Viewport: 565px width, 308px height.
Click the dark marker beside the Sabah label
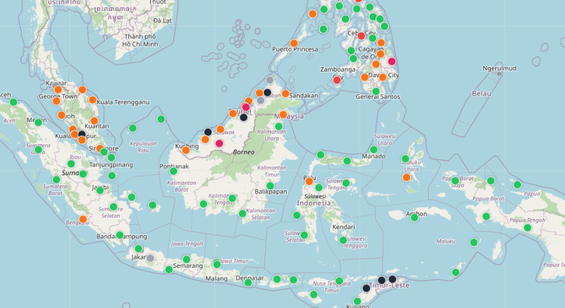267,92
